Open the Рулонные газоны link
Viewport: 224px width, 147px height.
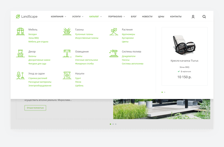click(84, 34)
